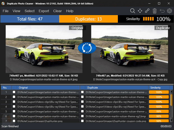Sort by the Duplicate column header
Image resolution: width=174 pixels, height=130 pixels.
click(117, 87)
